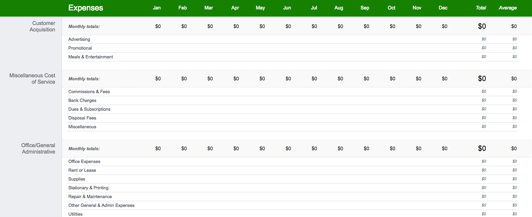Select the Office/General Administrative section label
Image resolution: width=532 pixels, height=217 pixels.
click(38, 148)
